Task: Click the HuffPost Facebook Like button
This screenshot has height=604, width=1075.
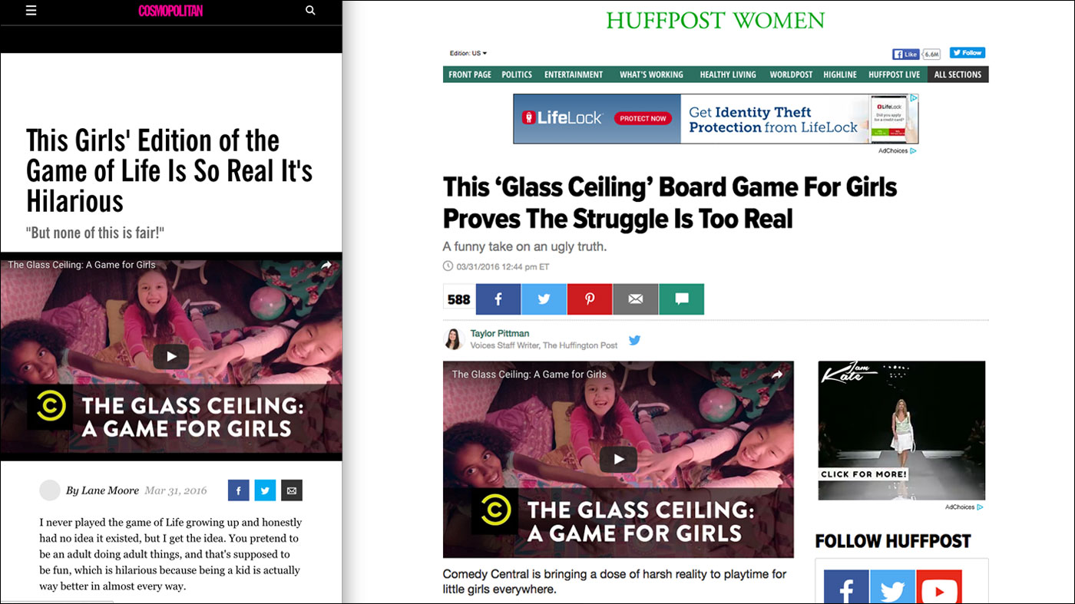Action: coord(906,54)
